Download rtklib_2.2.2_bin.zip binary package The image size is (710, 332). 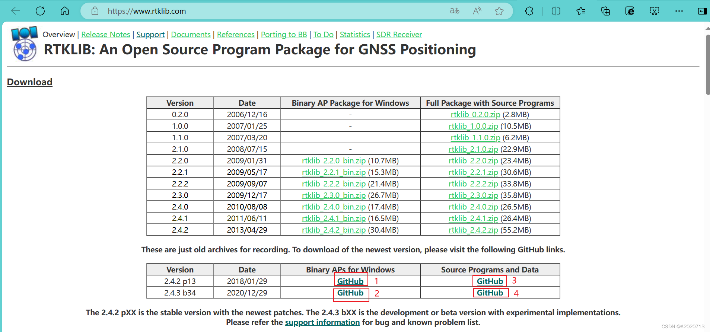(334, 184)
